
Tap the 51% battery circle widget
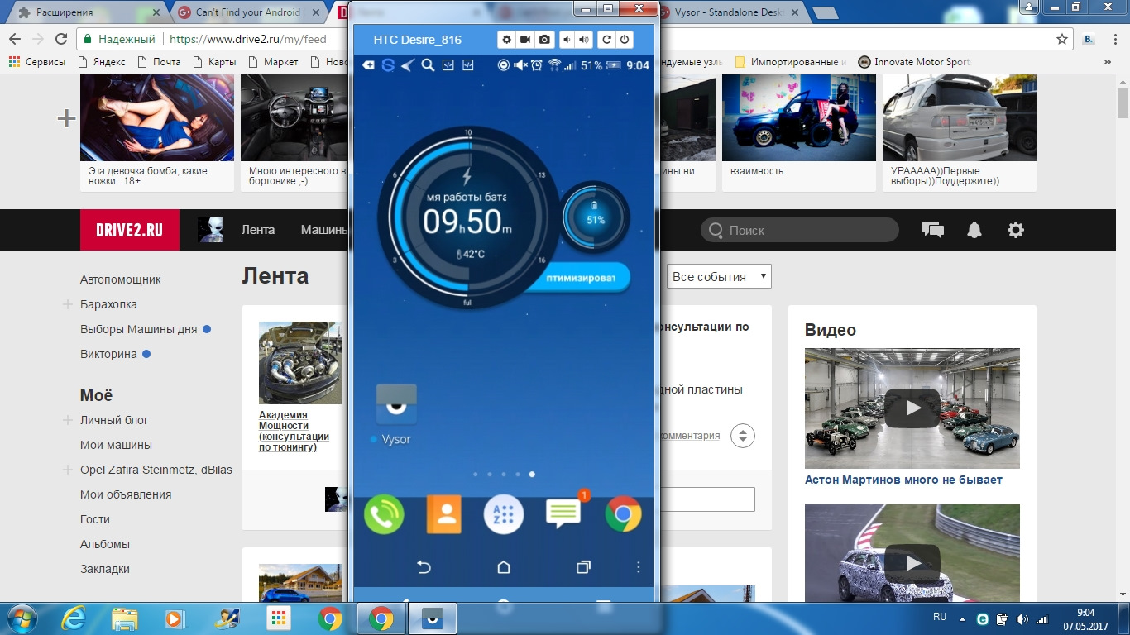coord(596,219)
